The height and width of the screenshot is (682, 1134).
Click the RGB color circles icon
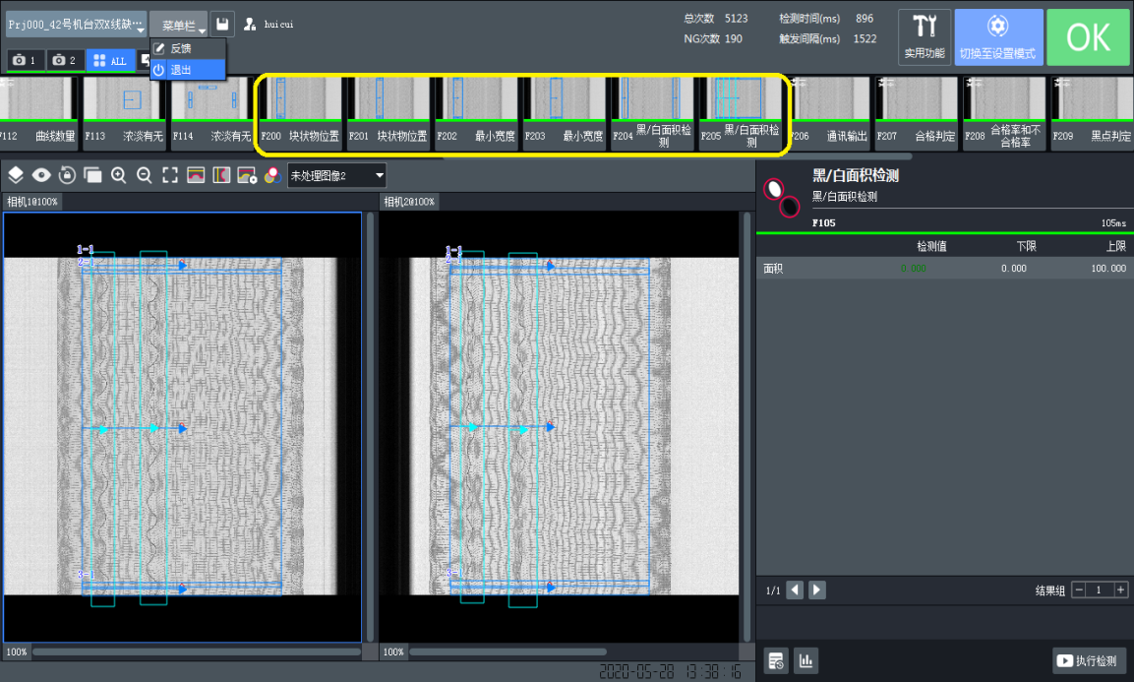[x=272, y=175]
